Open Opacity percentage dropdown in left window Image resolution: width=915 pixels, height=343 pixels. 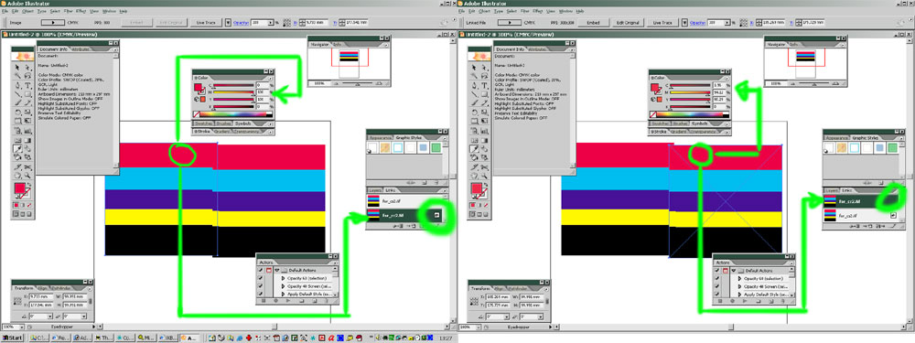(271, 23)
